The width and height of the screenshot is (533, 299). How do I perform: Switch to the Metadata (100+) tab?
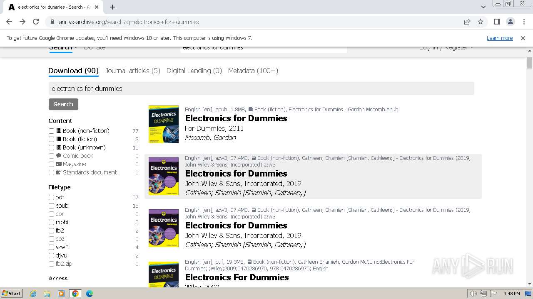(x=253, y=71)
